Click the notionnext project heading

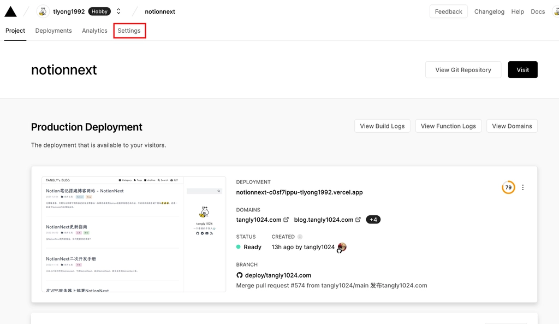click(x=64, y=70)
